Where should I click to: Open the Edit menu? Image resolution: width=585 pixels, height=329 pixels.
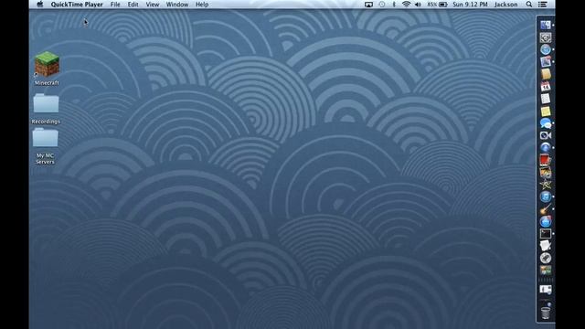(133, 5)
